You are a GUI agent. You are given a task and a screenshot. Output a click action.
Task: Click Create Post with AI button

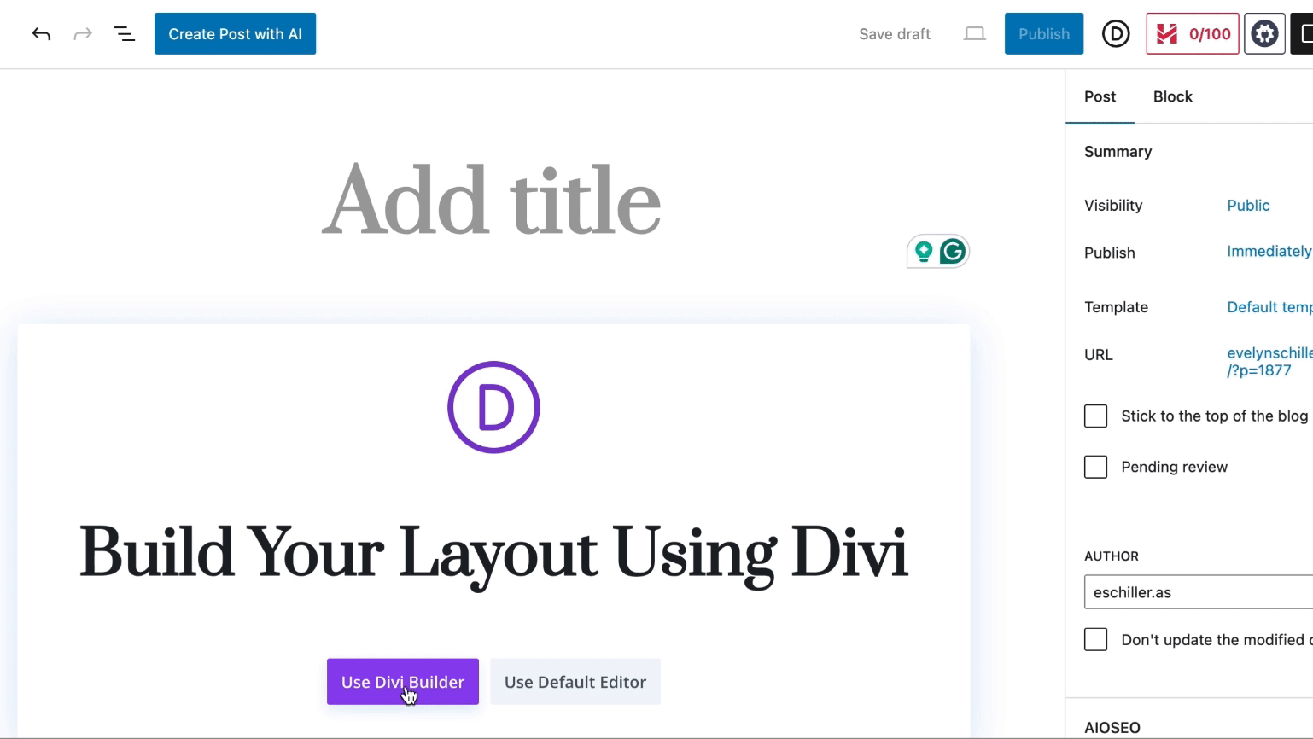click(235, 34)
